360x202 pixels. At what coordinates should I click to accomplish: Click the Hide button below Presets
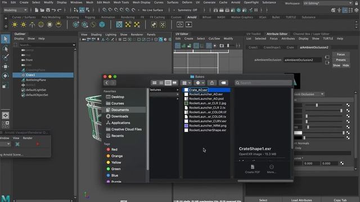pyautogui.click(x=345, y=66)
